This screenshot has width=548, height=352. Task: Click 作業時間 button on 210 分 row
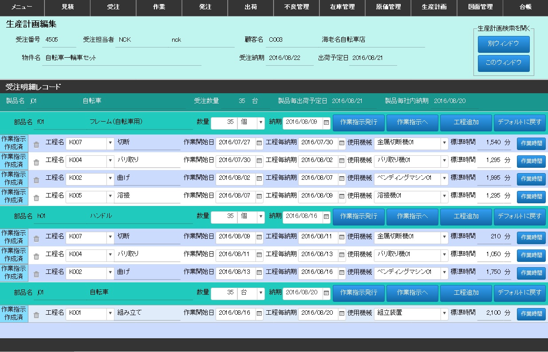pyautogui.click(x=531, y=237)
